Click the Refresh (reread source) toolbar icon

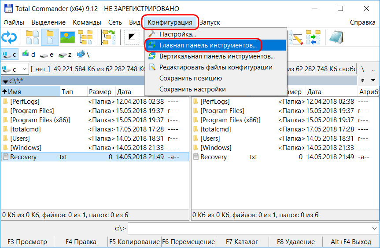click(9, 37)
